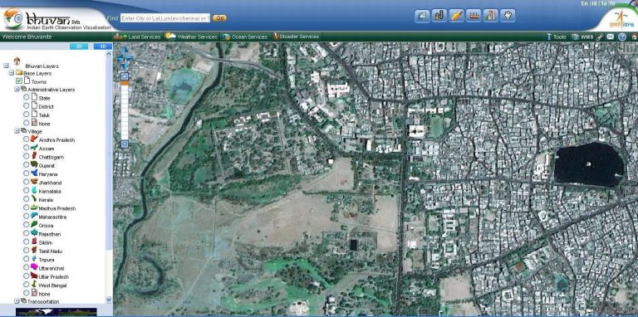Select the pencil drawing tool
638x317 pixels.
[457, 16]
